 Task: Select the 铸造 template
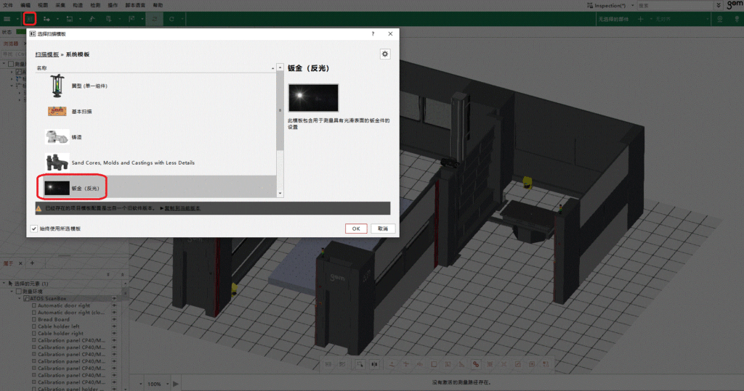(x=156, y=137)
